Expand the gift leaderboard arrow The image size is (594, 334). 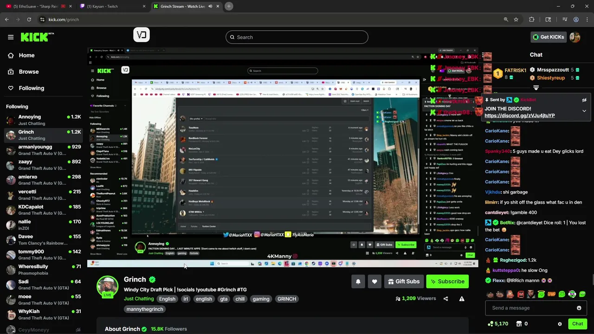click(536, 88)
